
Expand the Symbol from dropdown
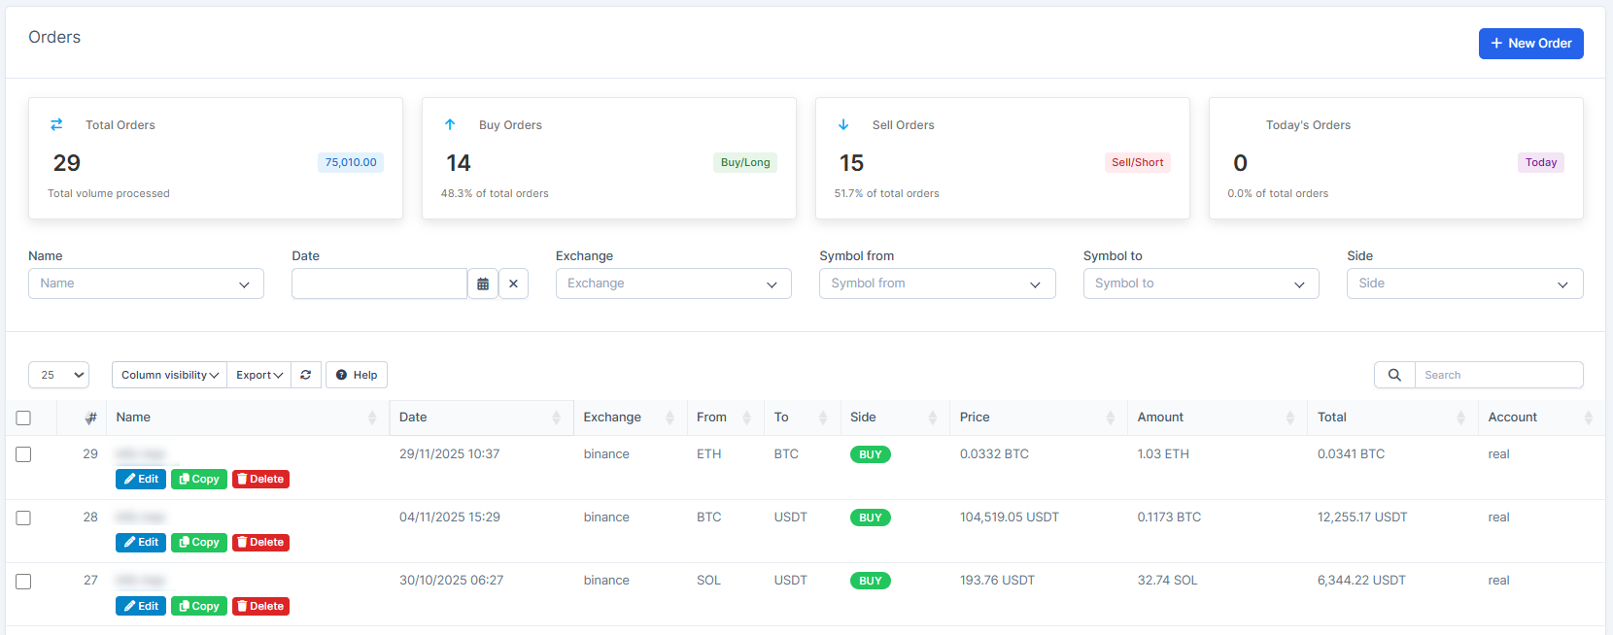click(x=937, y=284)
